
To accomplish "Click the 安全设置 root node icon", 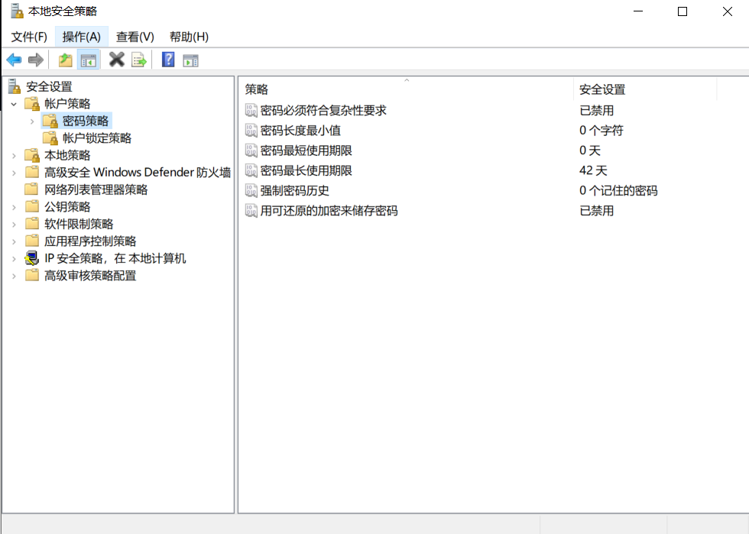I will pyautogui.click(x=15, y=86).
